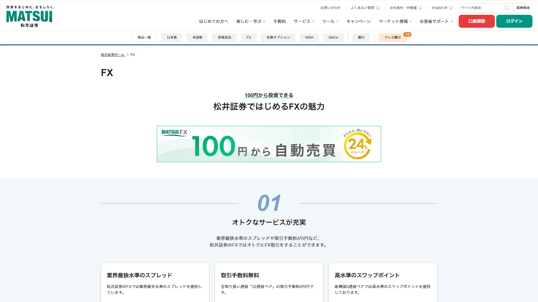Screen dimensions: 538x302
Task: Click the MATSUI FX 100円から自動売買 banner
Action: coord(269,144)
